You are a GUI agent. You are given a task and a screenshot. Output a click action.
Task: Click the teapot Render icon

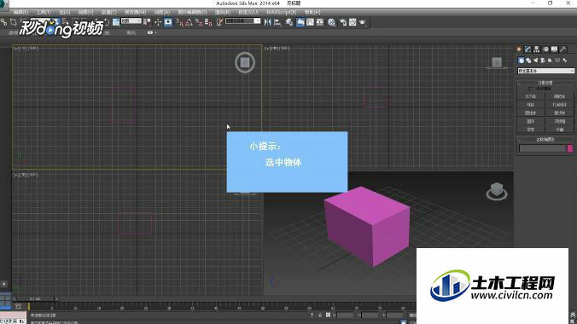click(x=363, y=22)
